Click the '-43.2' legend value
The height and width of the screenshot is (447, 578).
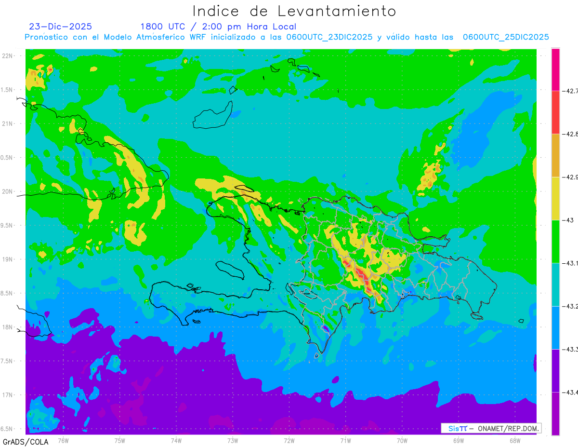point(569,306)
